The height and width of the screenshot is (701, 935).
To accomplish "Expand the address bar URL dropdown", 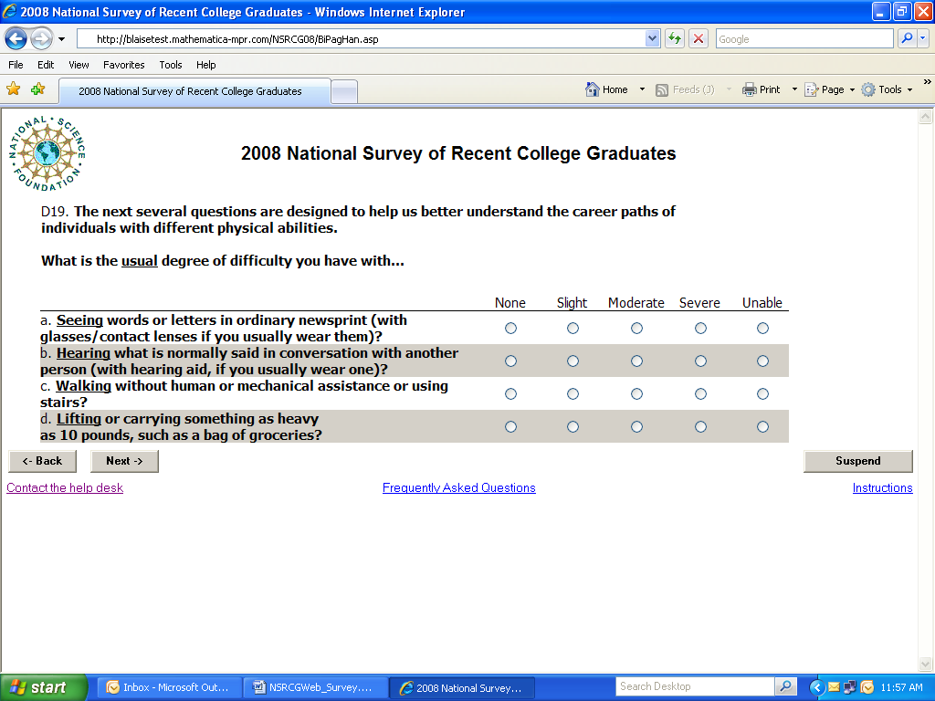I will 653,38.
